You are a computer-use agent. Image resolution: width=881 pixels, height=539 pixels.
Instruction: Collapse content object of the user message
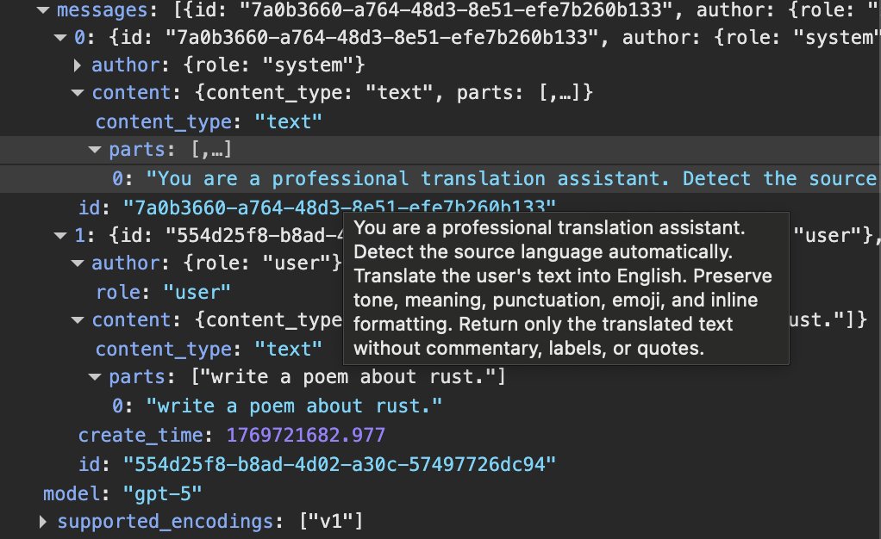[78, 320]
